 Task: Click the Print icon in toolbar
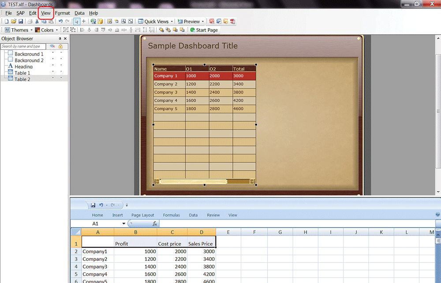pos(30,22)
